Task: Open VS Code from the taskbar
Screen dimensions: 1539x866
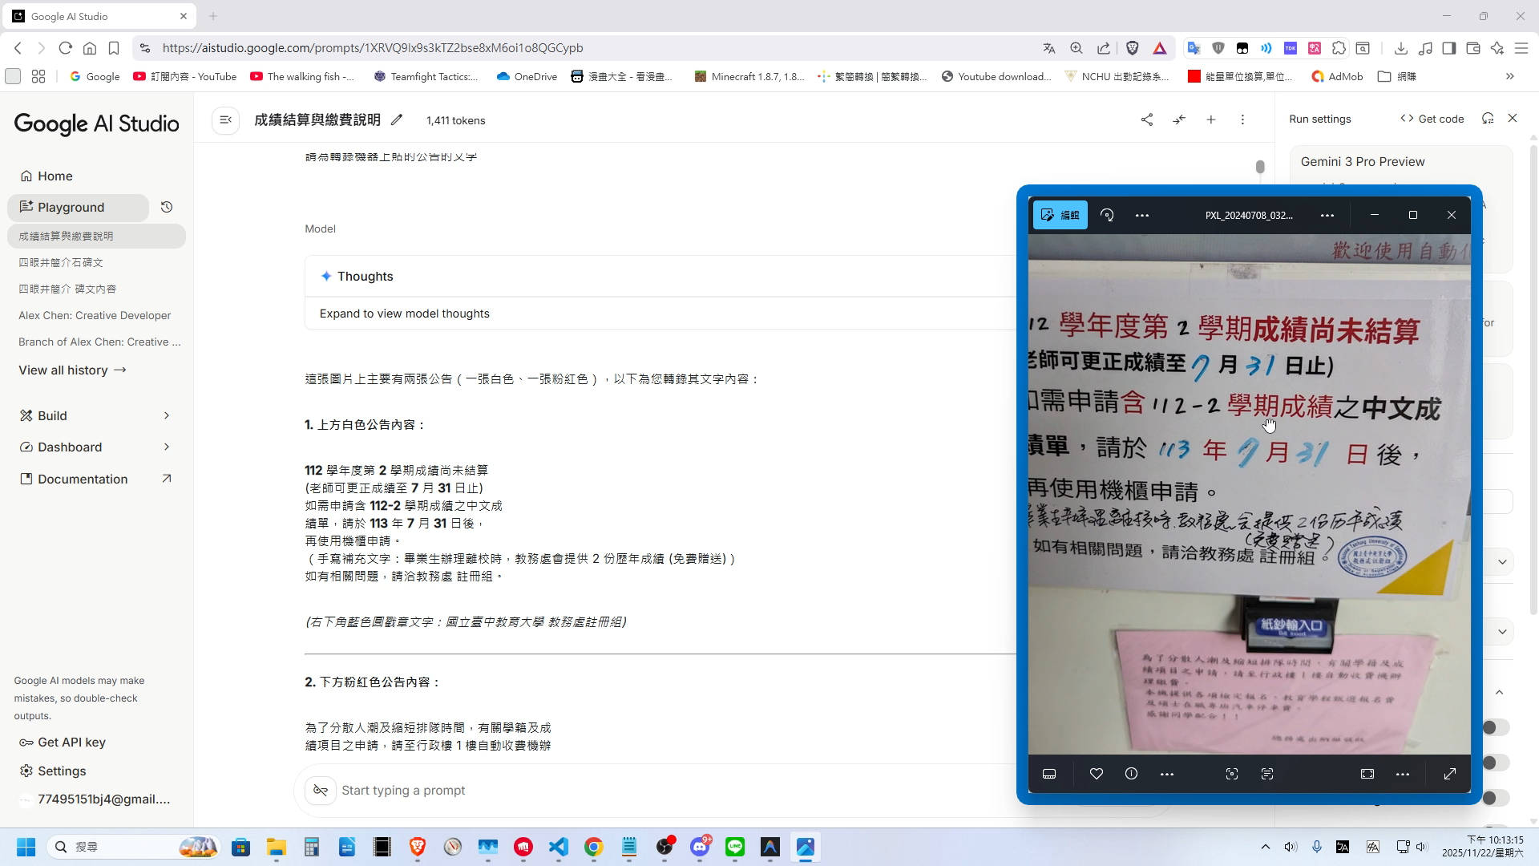Action: coord(559,847)
